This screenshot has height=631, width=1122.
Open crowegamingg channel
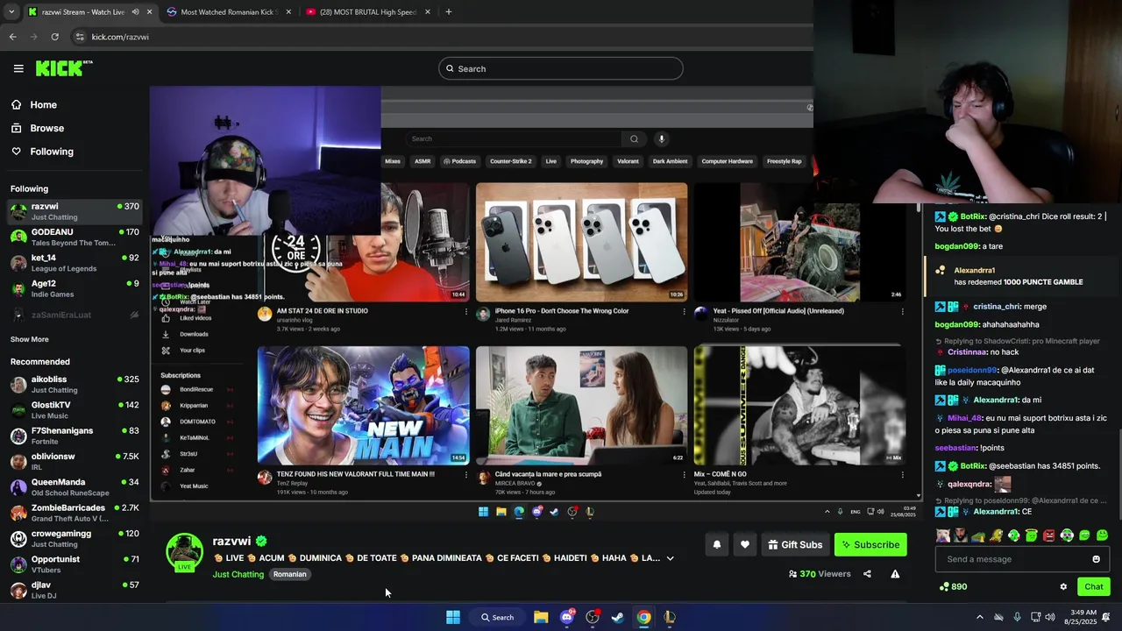75,538
